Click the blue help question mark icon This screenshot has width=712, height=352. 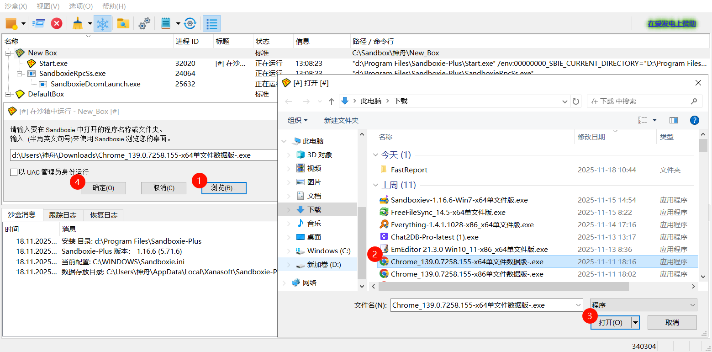pos(694,120)
